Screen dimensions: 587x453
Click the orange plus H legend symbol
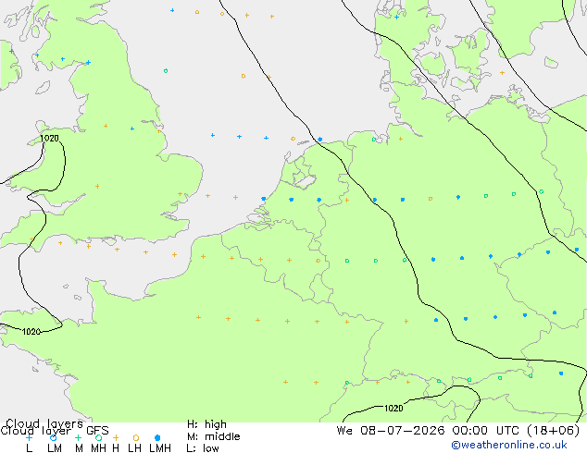(x=116, y=437)
